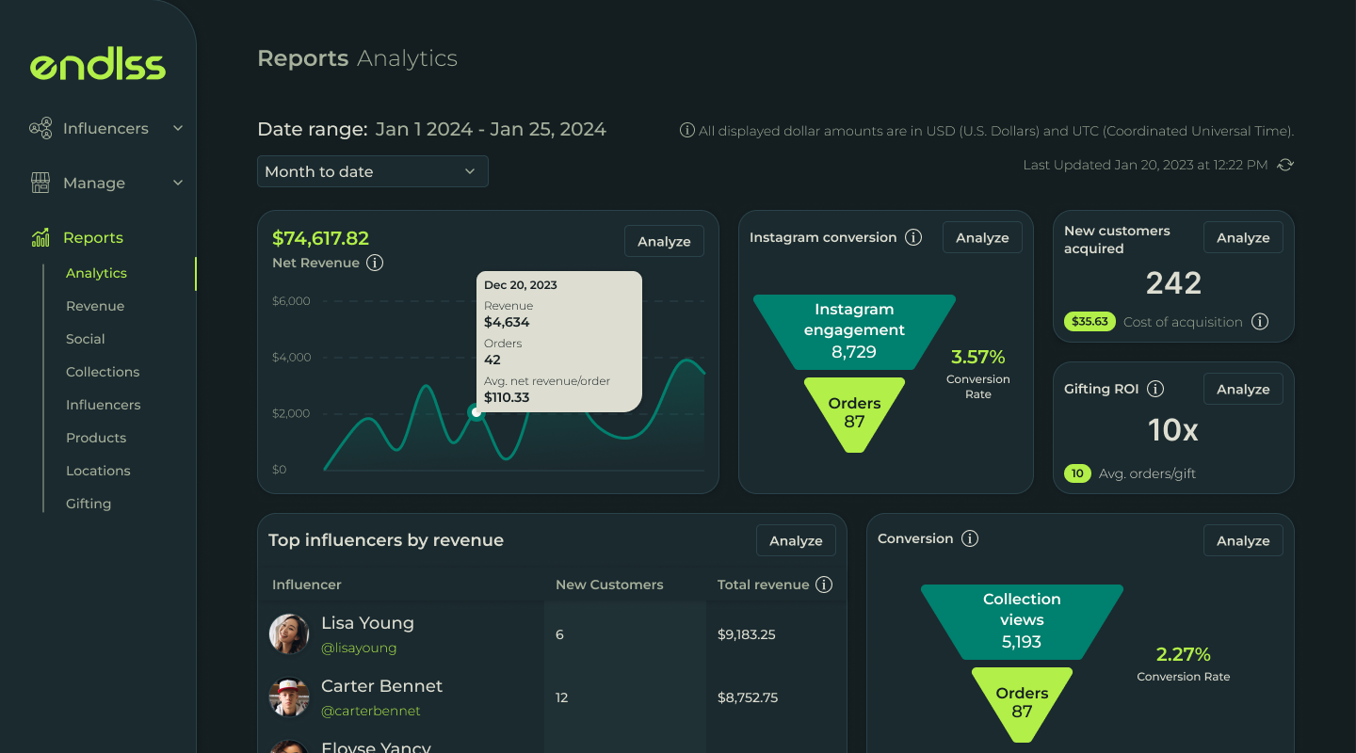Click info icon next to Net Revenue

click(x=375, y=263)
